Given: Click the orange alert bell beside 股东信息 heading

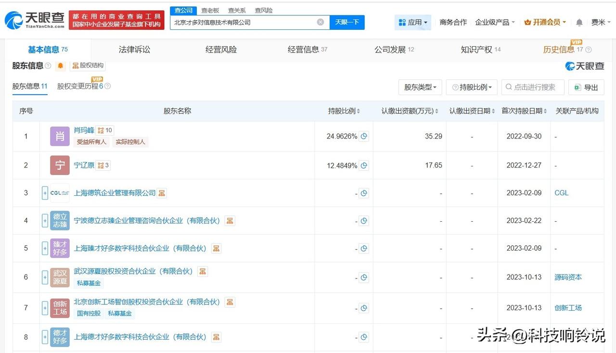Looking at the screenshot, I should click(61, 65).
